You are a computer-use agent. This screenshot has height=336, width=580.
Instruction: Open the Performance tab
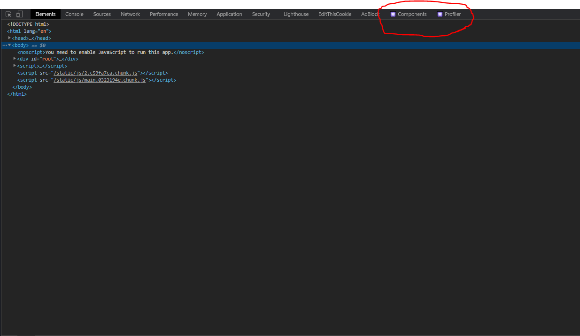point(164,14)
